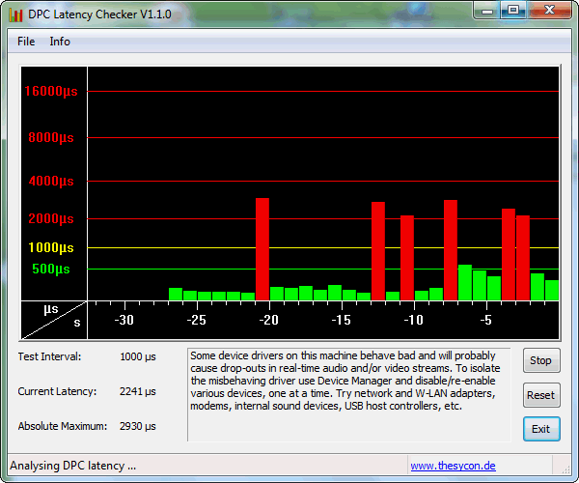Maximize the DPC Latency Checker window
The width and height of the screenshot is (579, 483).
(x=513, y=10)
